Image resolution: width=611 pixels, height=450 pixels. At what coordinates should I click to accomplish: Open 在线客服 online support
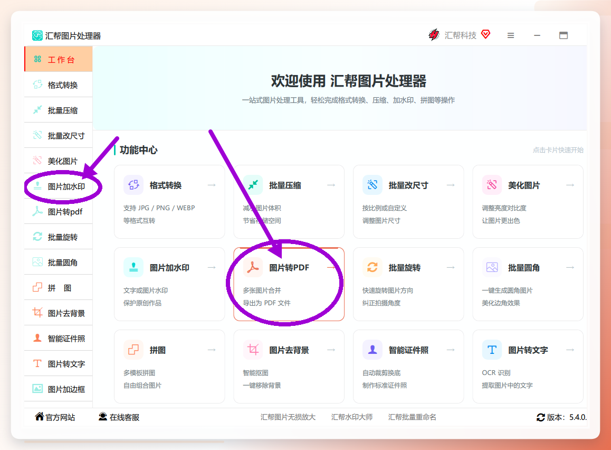point(119,417)
